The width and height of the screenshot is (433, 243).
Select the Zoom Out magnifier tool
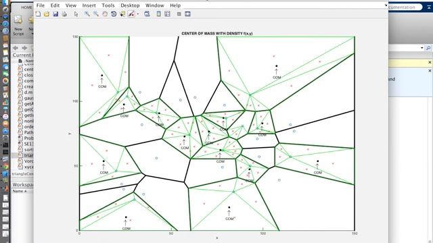tap(96, 13)
